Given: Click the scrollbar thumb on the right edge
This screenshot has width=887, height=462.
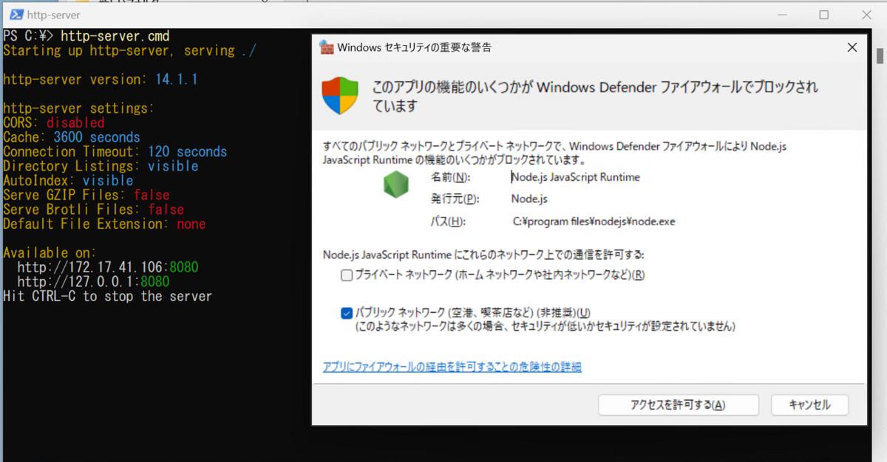Looking at the screenshot, I should tap(880, 56).
